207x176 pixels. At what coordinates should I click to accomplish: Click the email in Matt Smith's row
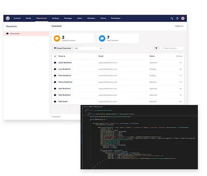(x=108, y=102)
